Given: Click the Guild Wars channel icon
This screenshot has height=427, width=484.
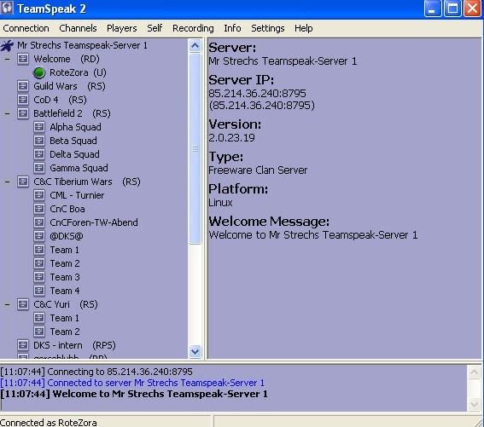Looking at the screenshot, I should coord(23,86).
